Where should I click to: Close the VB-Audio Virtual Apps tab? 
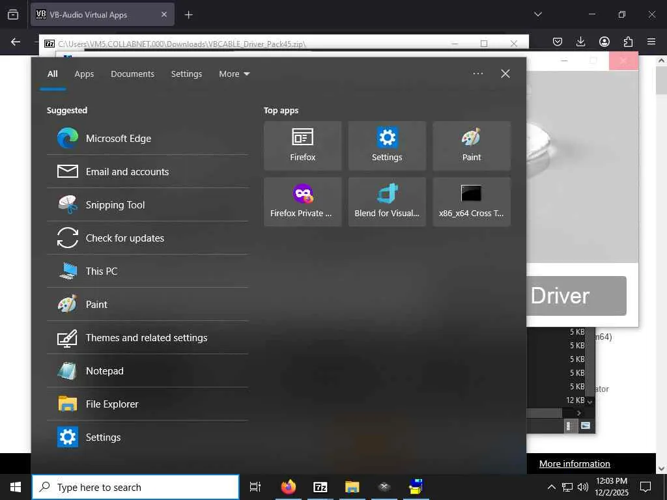[164, 14]
